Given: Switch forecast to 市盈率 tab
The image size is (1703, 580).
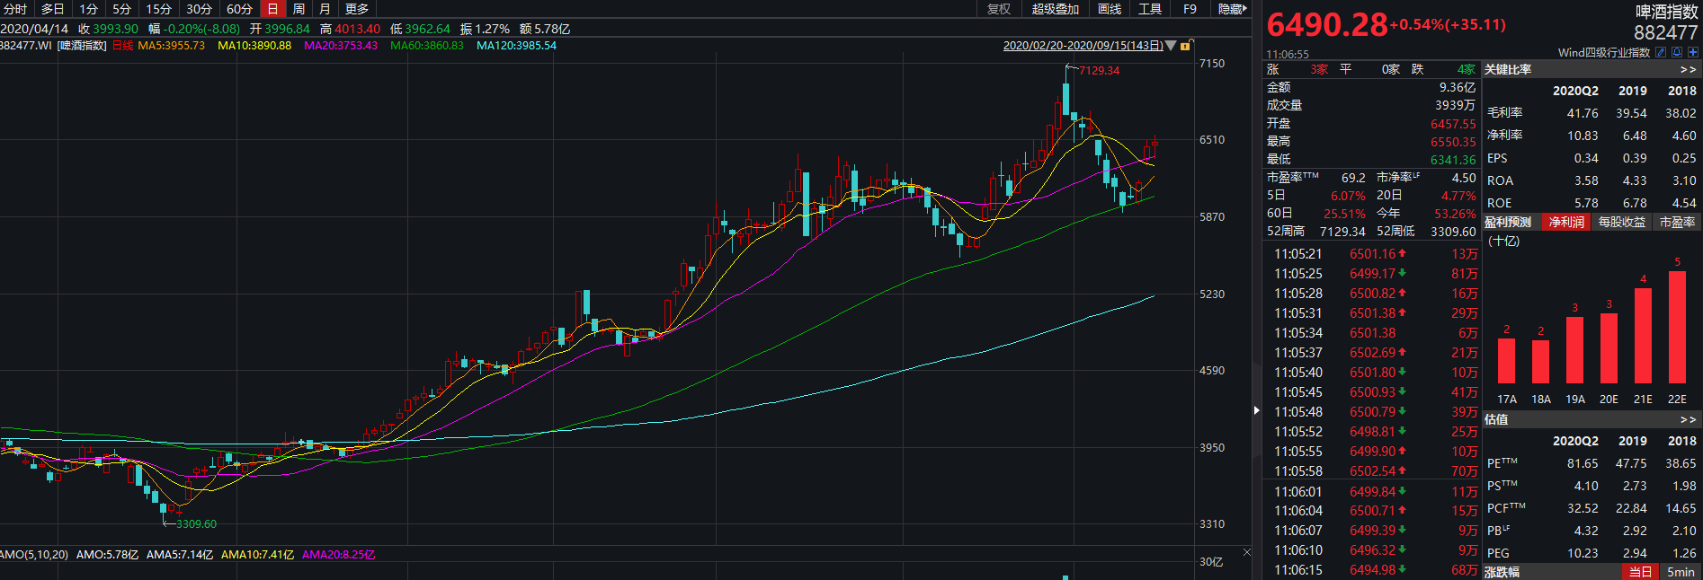Looking at the screenshot, I should pyautogui.click(x=1677, y=222).
